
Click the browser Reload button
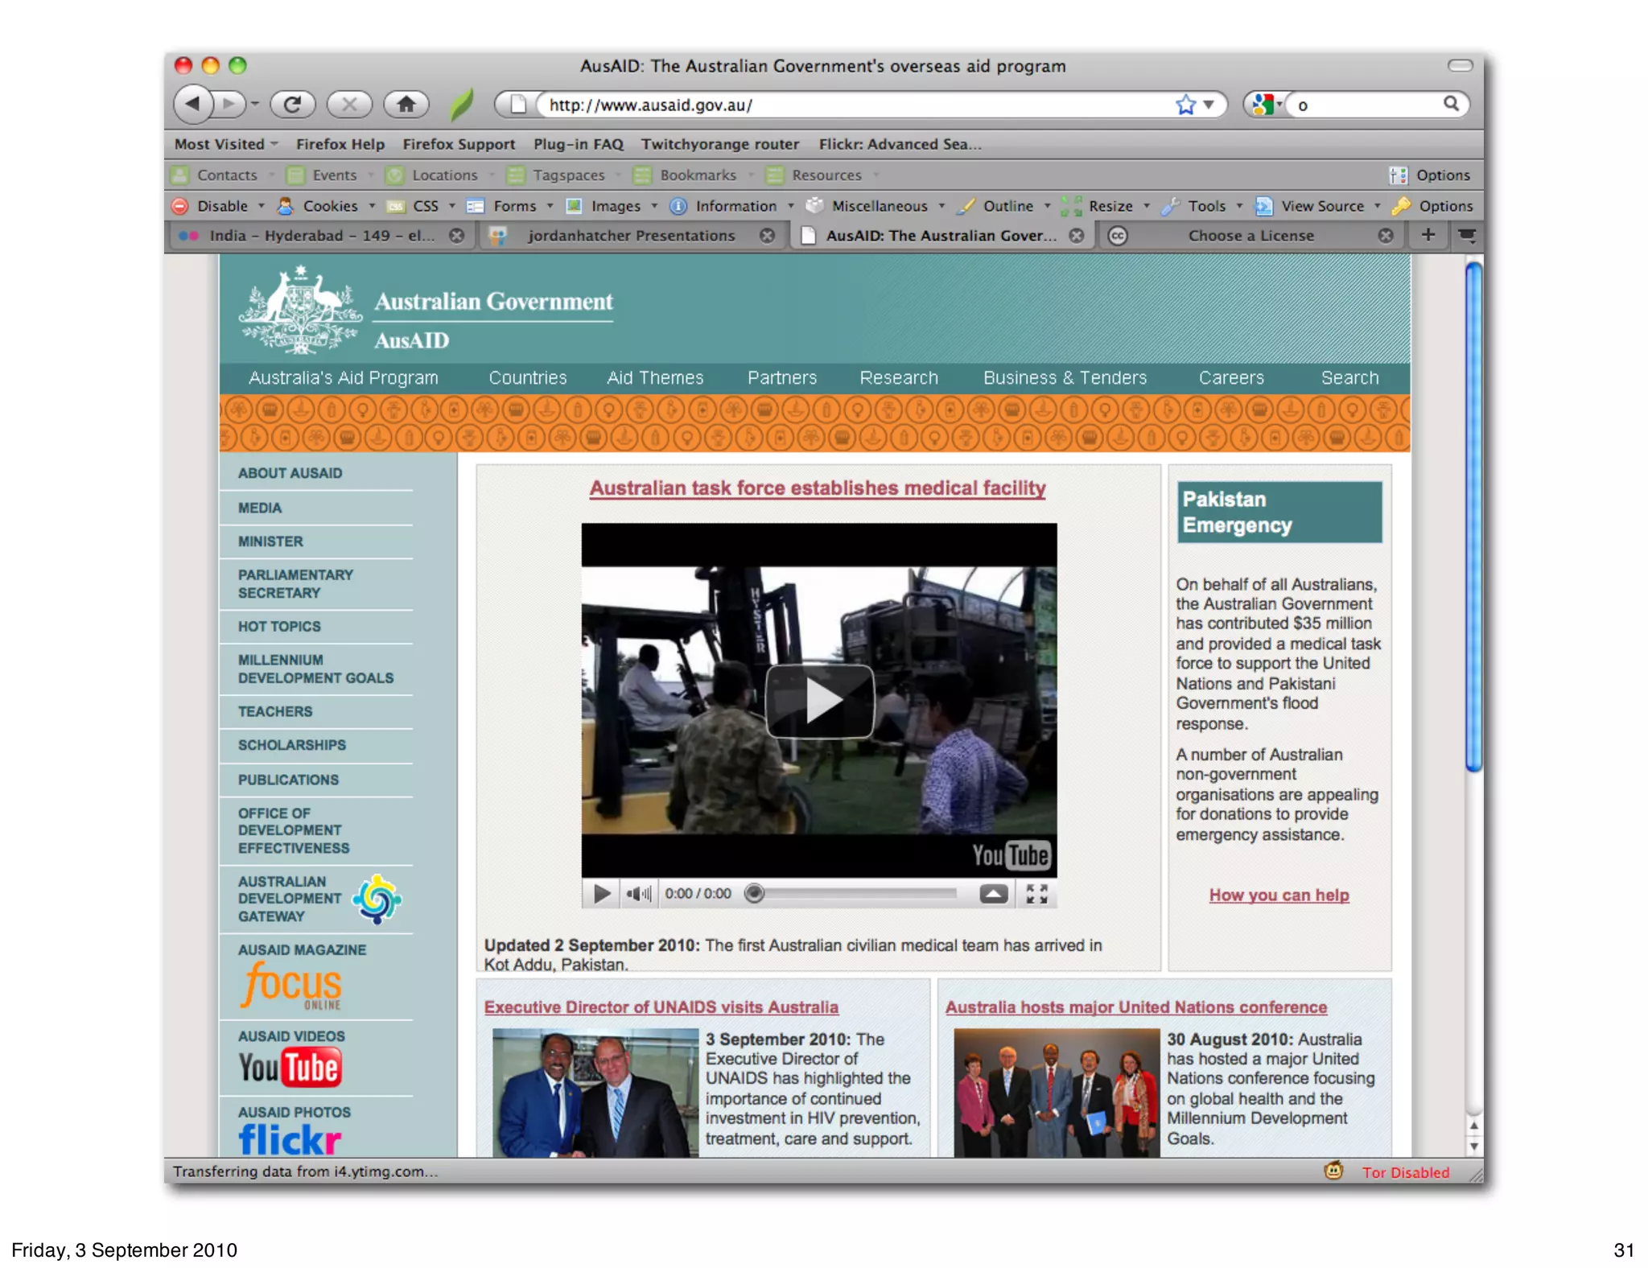coord(291,105)
